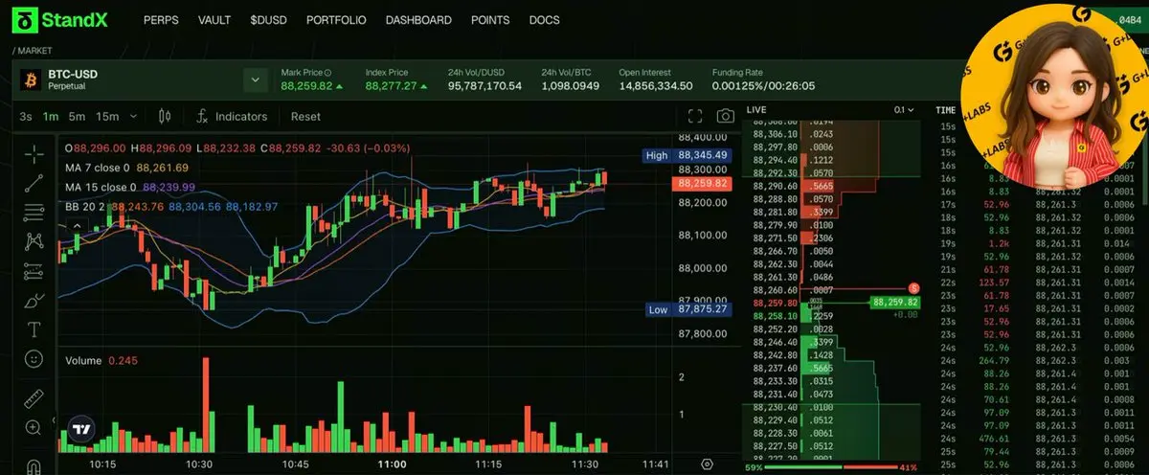Click the Reset chart button

(x=305, y=116)
